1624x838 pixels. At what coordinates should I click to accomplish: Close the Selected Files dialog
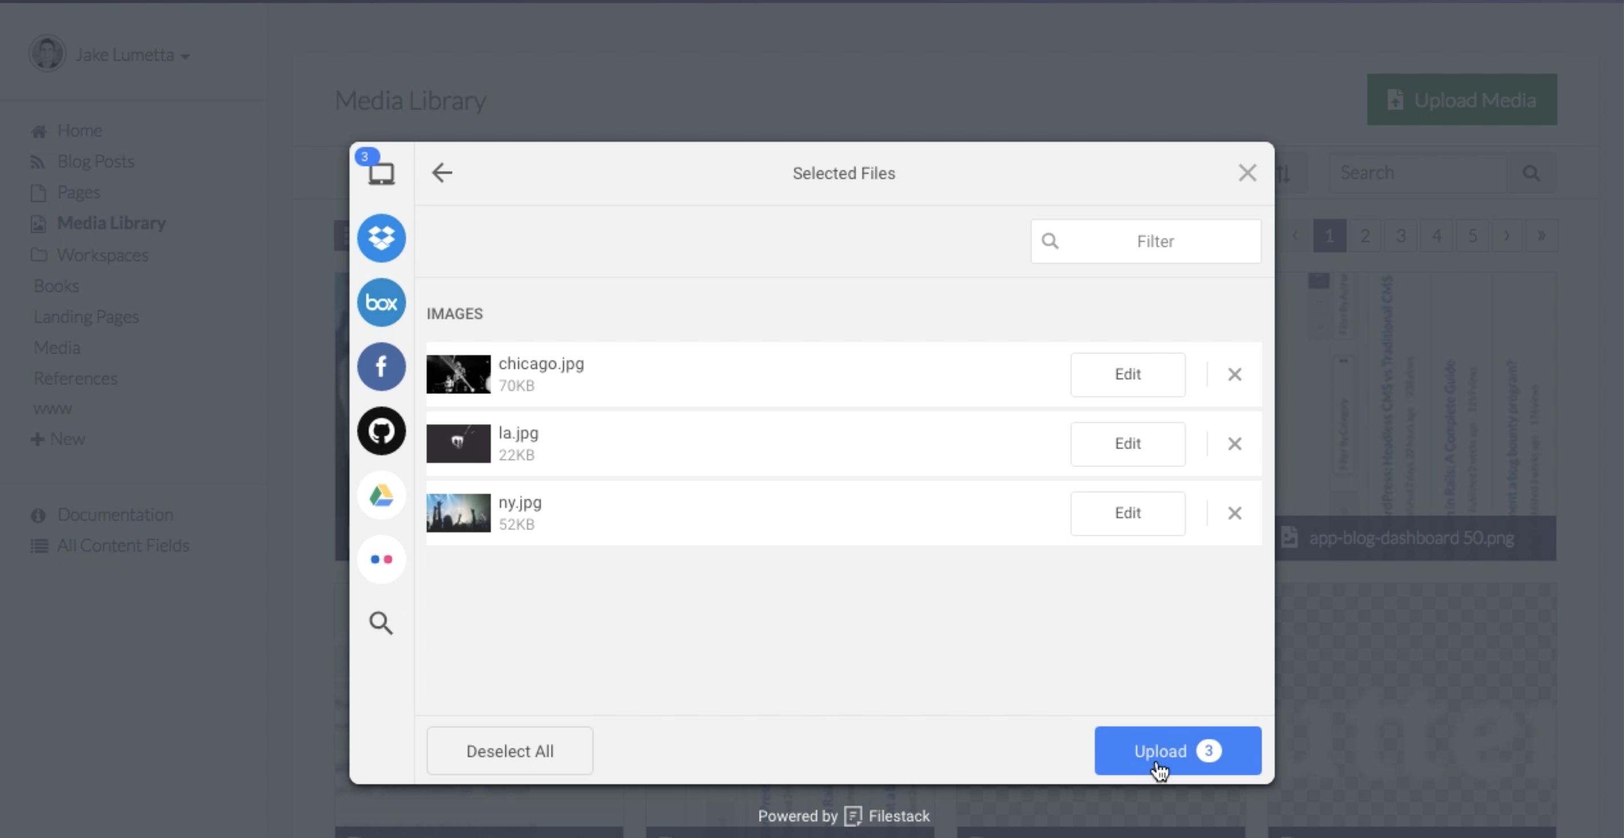pos(1247,173)
